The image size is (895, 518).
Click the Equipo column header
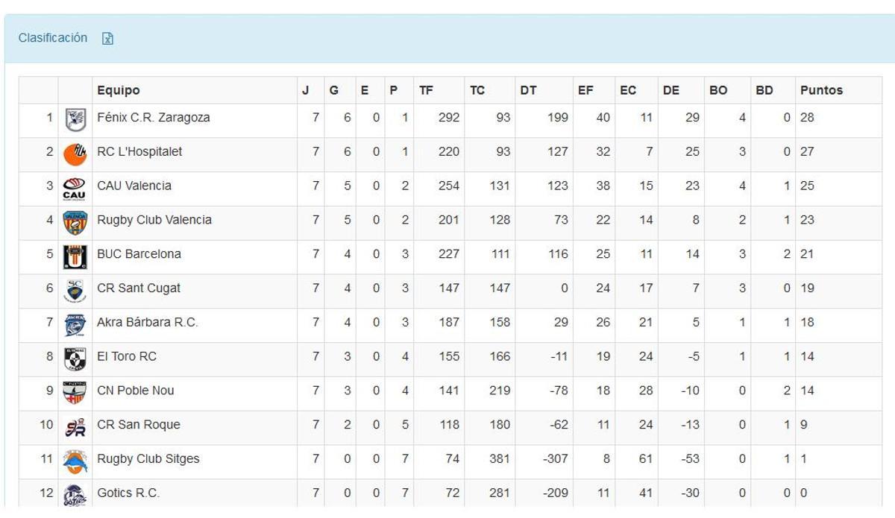pos(119,89)
